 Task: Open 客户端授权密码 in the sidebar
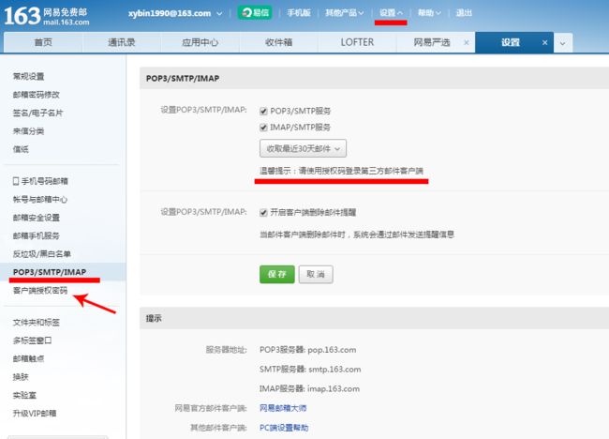pyautogui.click(x=40, y=291)
